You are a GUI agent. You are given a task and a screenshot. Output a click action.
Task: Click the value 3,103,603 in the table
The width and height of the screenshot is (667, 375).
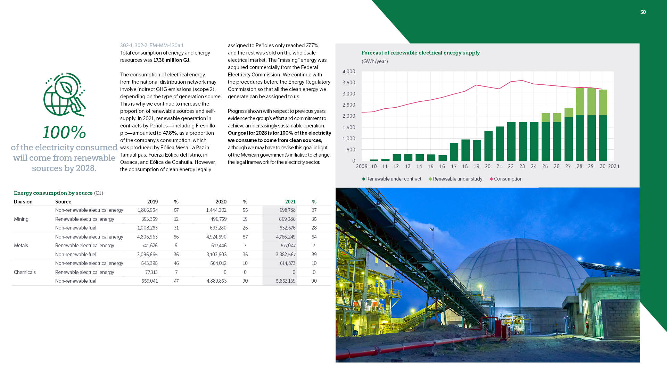(x=216, y=255)
